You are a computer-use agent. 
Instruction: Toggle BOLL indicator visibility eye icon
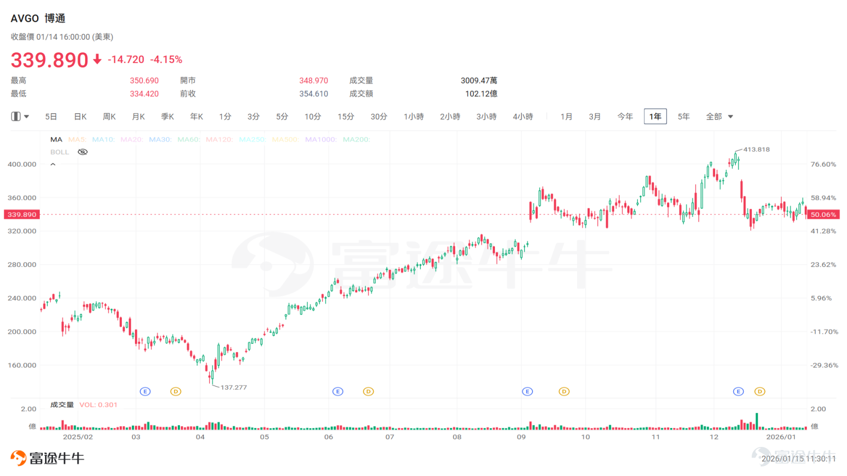[83, 152]
